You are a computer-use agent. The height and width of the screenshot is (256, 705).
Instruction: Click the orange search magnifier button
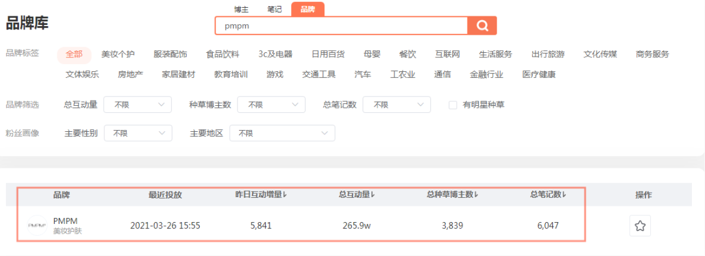482,25
